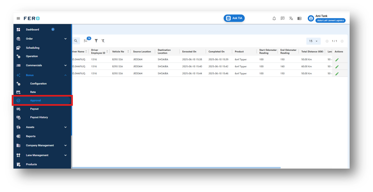Open the rows-per-page dropdown showing 15
373x192 pixels.
(313, 41)
